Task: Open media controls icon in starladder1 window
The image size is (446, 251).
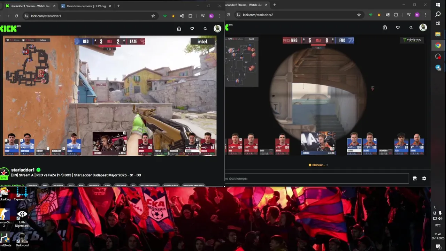Action: 203,16
